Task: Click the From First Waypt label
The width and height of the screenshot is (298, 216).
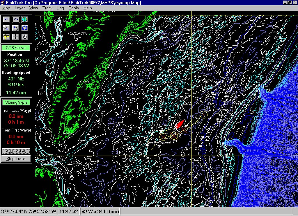Action: tap(16, 130)
